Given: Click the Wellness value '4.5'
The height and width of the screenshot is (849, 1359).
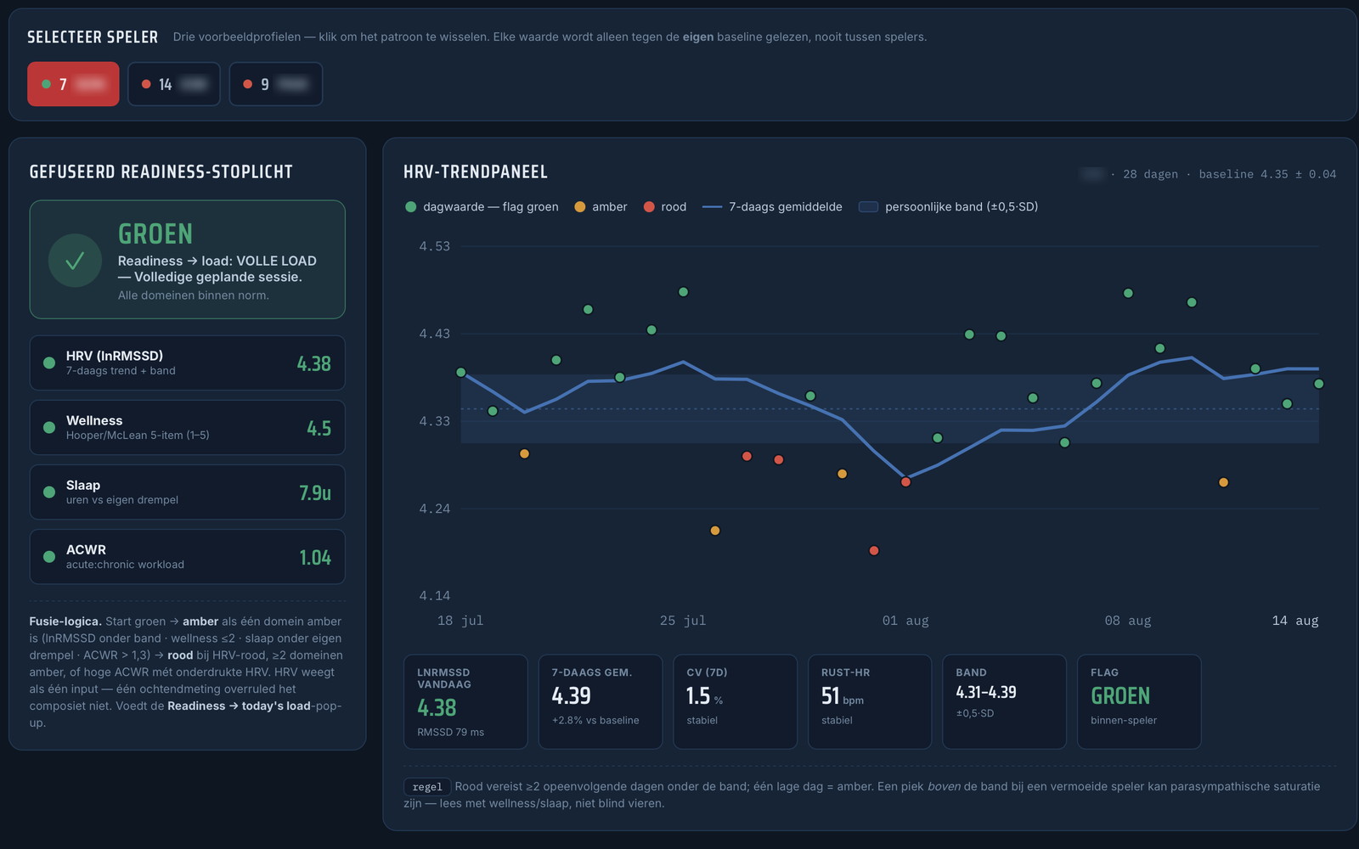Looking at the screenshot, I should click(319, 428).
